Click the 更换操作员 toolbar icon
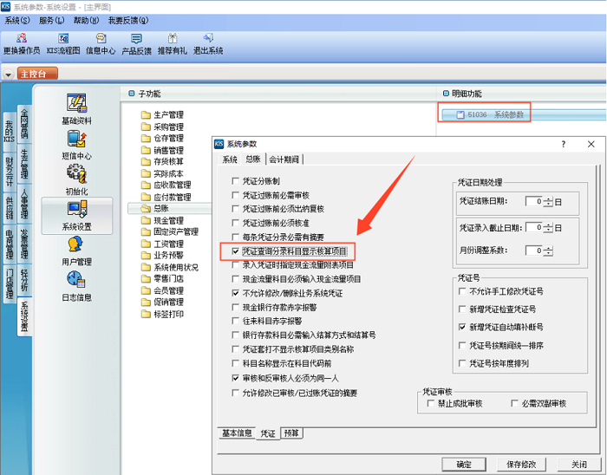This screenshot has width=607, height=475. [x=22, y=38]
